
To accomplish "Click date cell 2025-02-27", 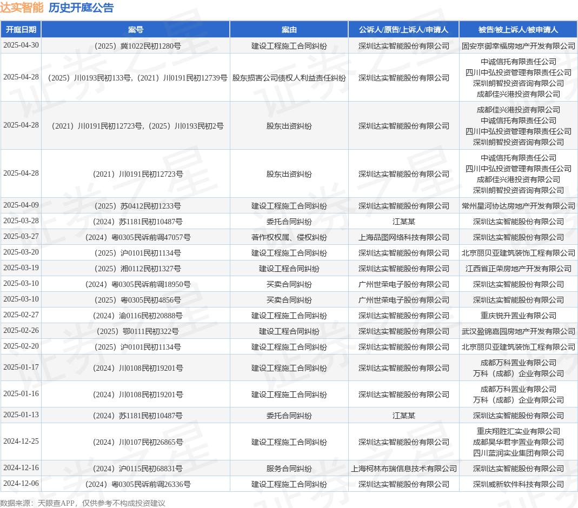I will pos(21,315).
